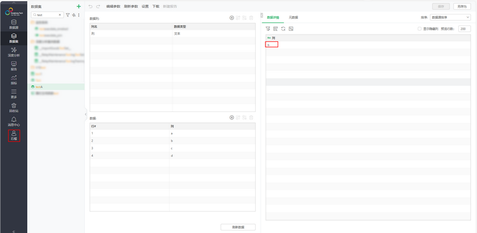Screen dimensions: 477x233
Task: Delete the row in 数据 section
Action: 252,117
